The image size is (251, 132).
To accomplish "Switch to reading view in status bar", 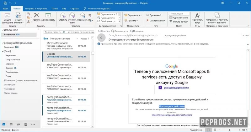I will click(x=215, y=130).
